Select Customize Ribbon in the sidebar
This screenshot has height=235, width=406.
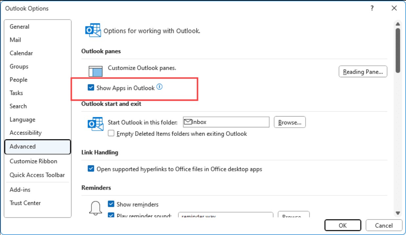(33, 161)
